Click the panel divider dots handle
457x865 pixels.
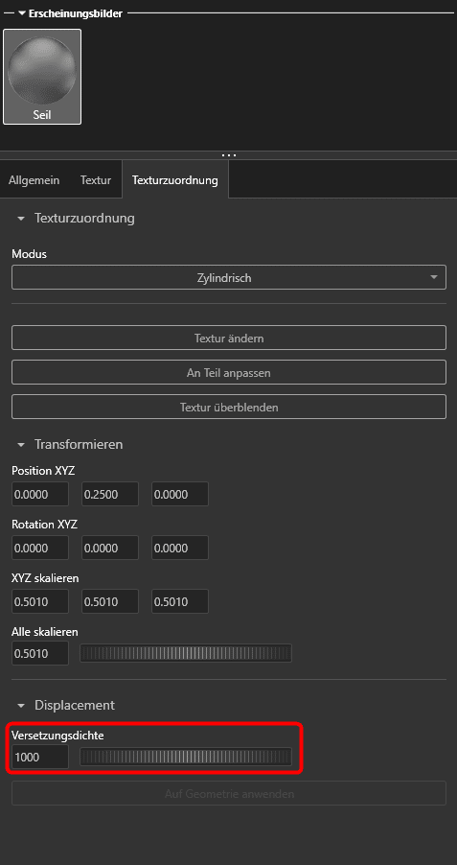coord(229,155)
